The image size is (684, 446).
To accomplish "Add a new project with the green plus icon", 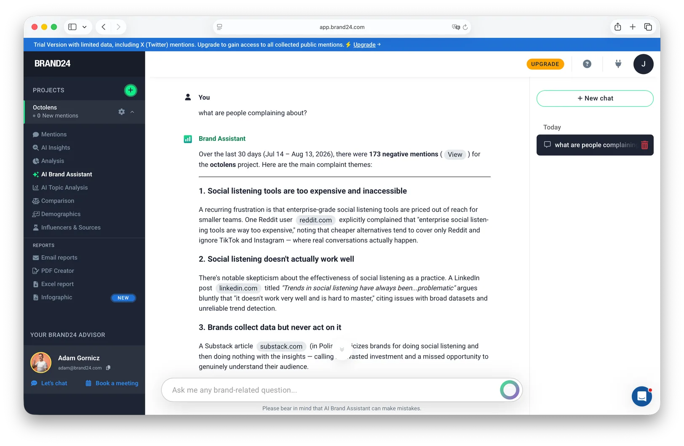I will 131,90.
